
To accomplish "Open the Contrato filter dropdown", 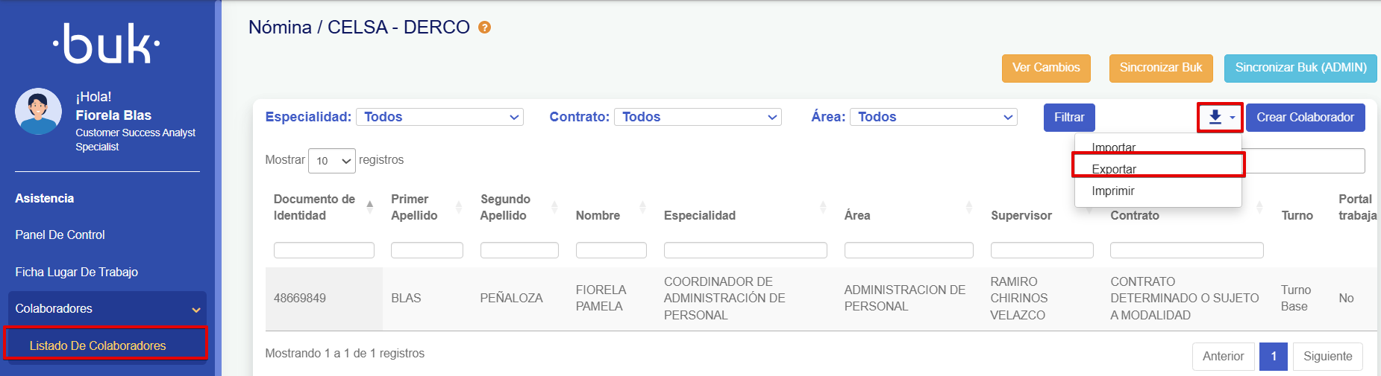I will pos(698,117).
